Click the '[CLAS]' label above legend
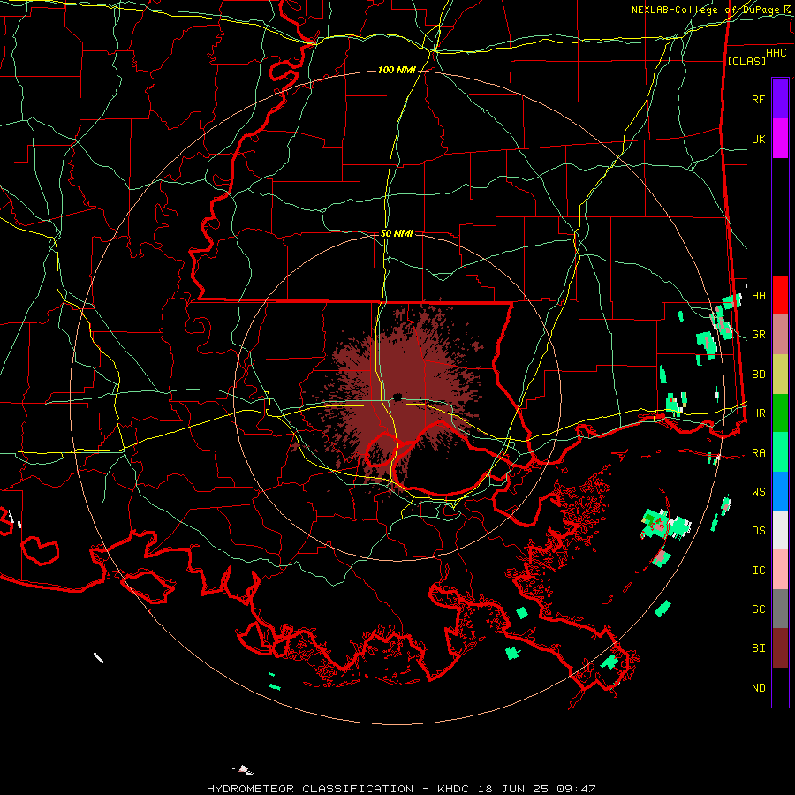This screenshot has width=795, height=795. [x=746, y=61]
